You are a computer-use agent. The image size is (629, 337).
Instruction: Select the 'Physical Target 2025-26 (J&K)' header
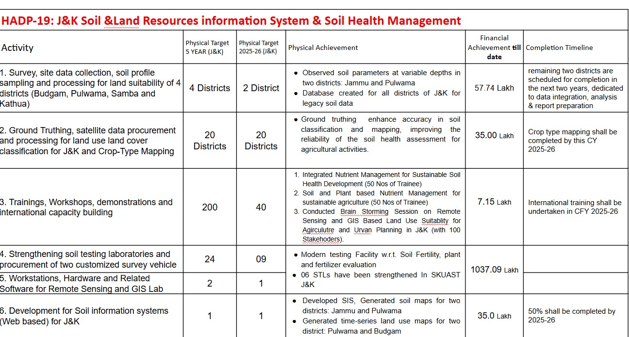pyautogui.click(x=259, y=48)
